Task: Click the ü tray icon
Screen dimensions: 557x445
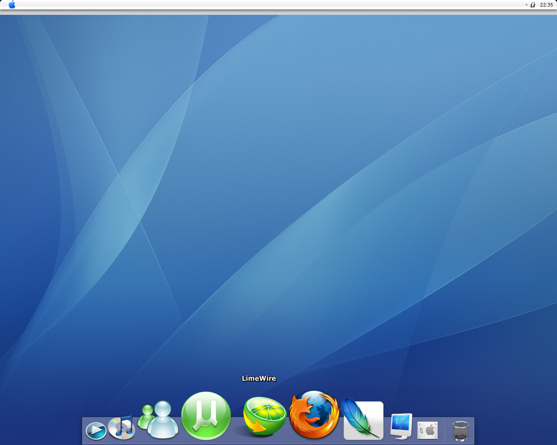Action: (533, 4)
